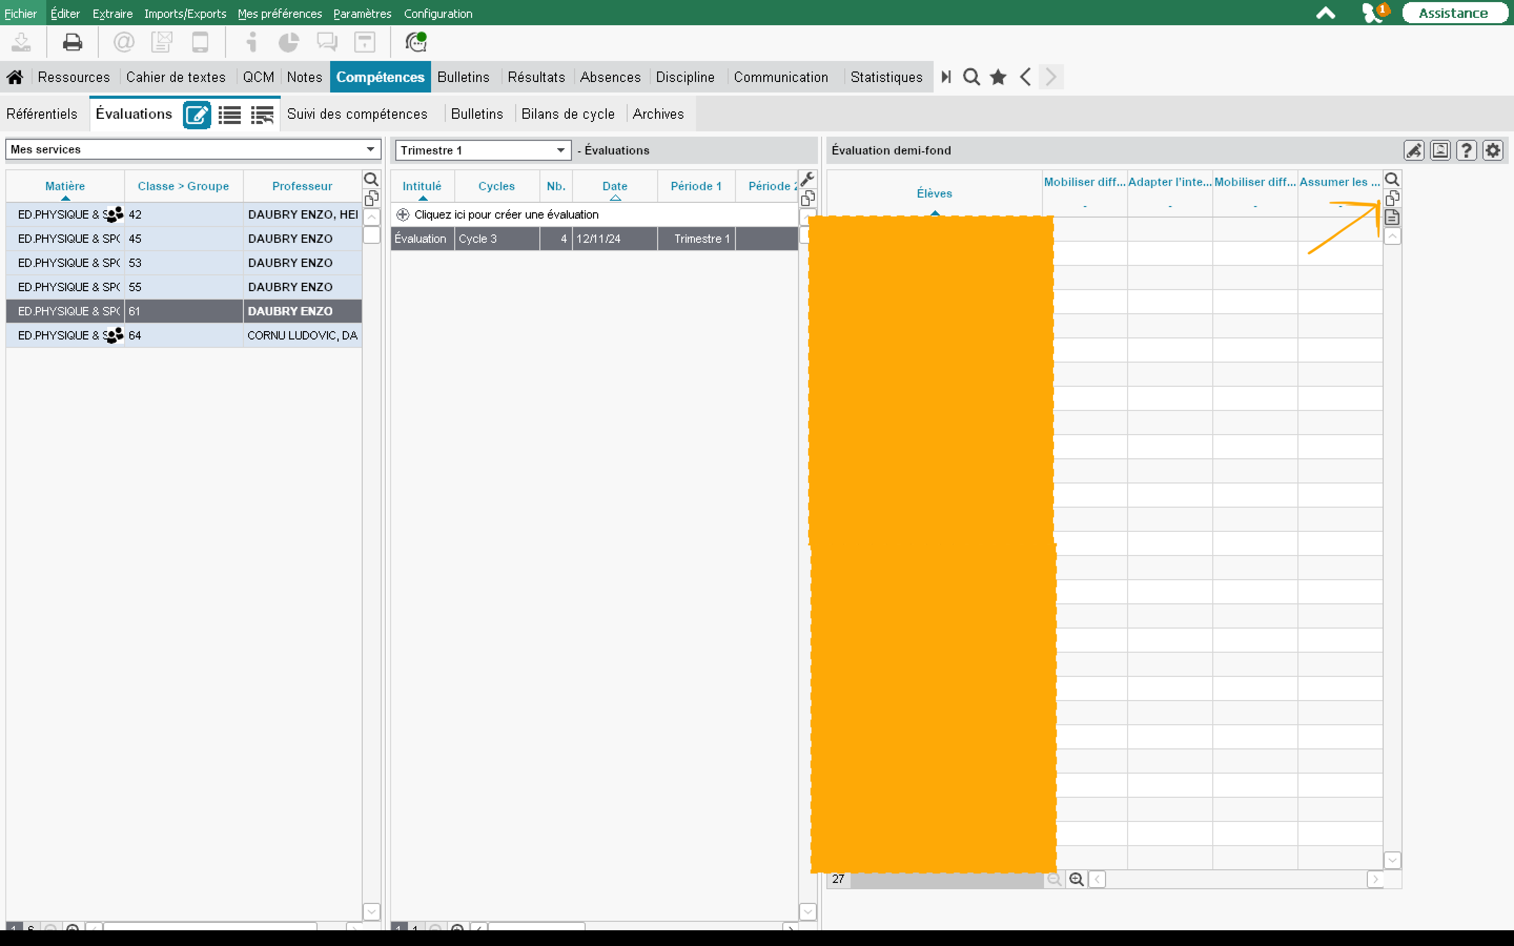Open the Mes services dropdown
Screen dimensions: 1514x946
(193, 149)
